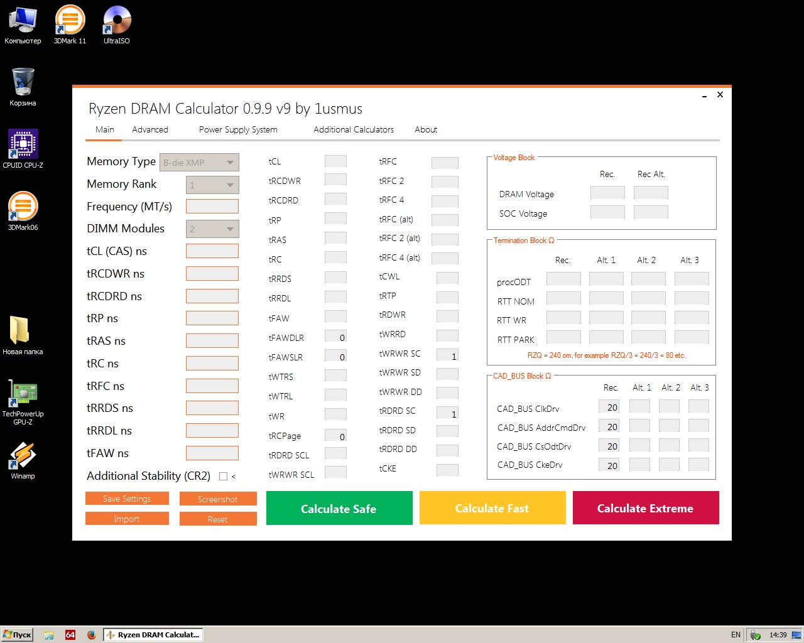Focus the tRP ns input field
Screen dimensions: 804x643
pyautogui.click(x=212, y=318)
